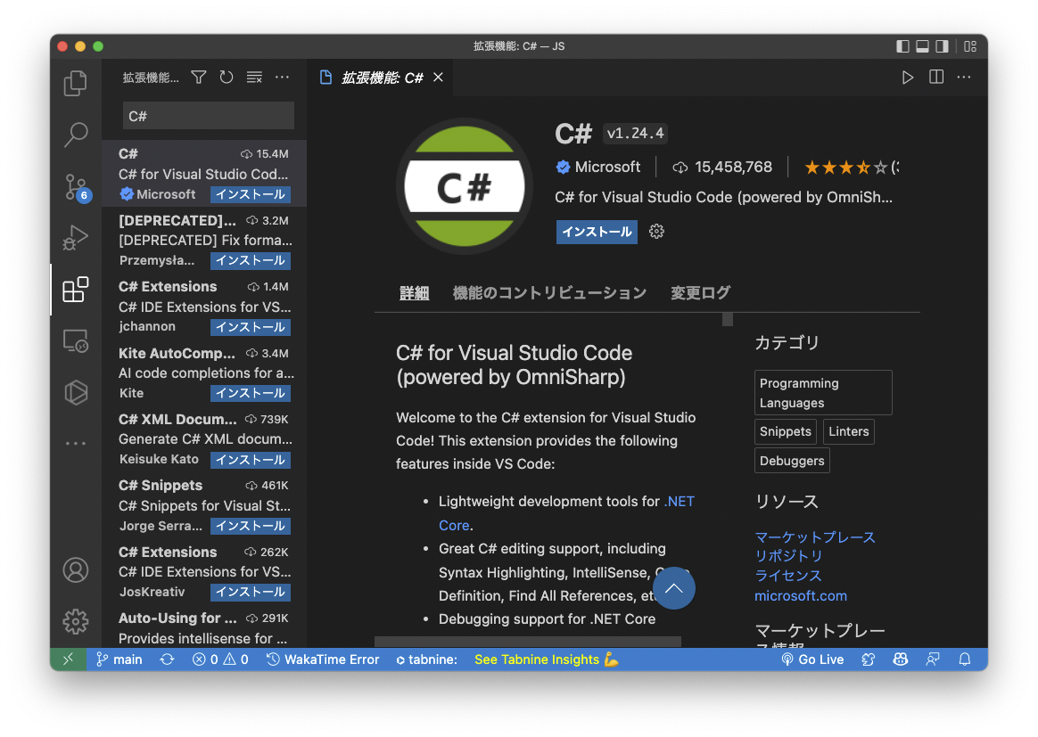
Task: Select the Linters category tag
Action: click(849, 431)
